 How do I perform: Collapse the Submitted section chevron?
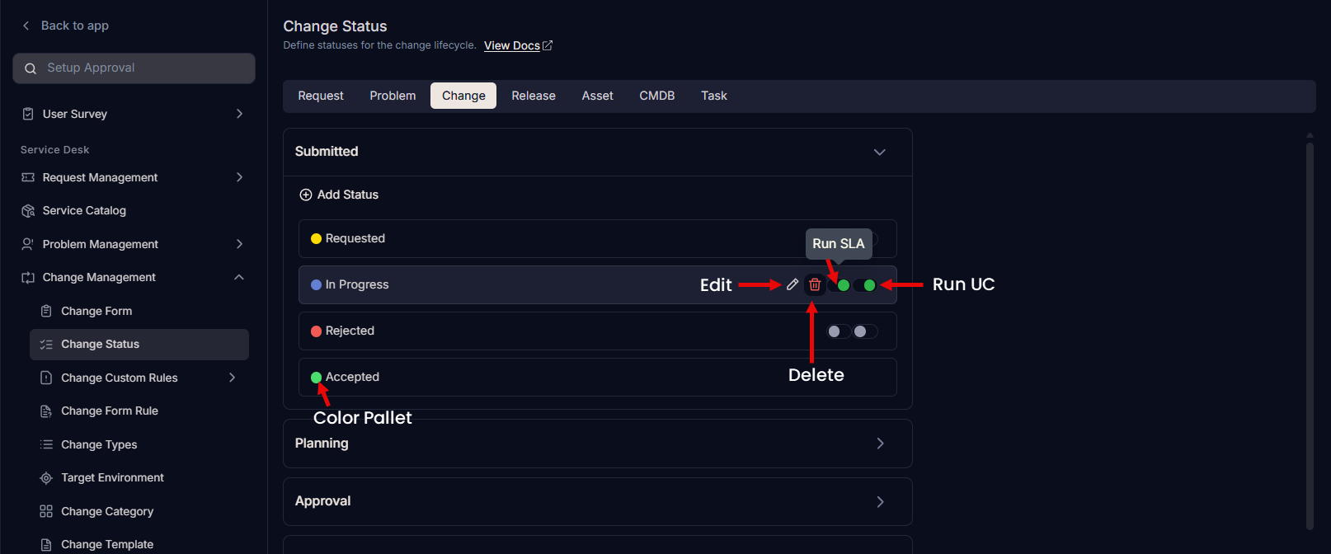(x=880, y=152)
